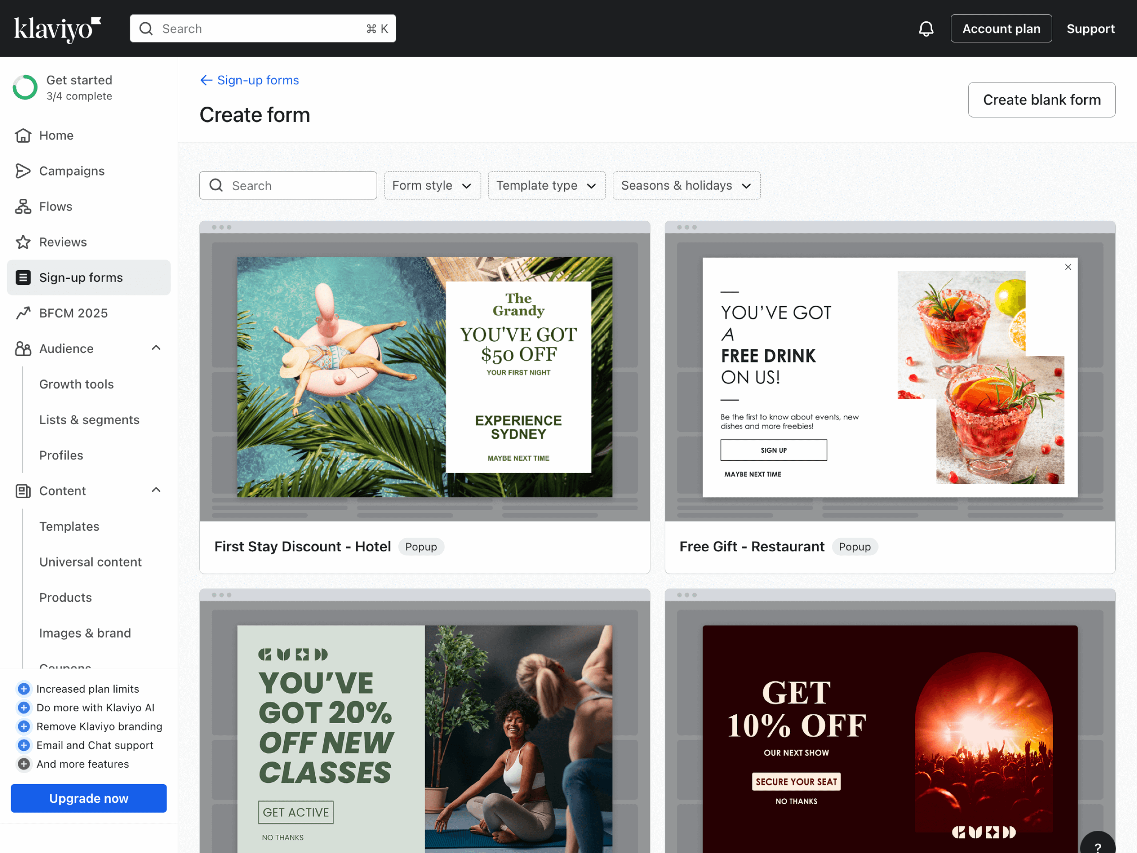
Task: Open Get started progress ring
Action: click(25, 88)
